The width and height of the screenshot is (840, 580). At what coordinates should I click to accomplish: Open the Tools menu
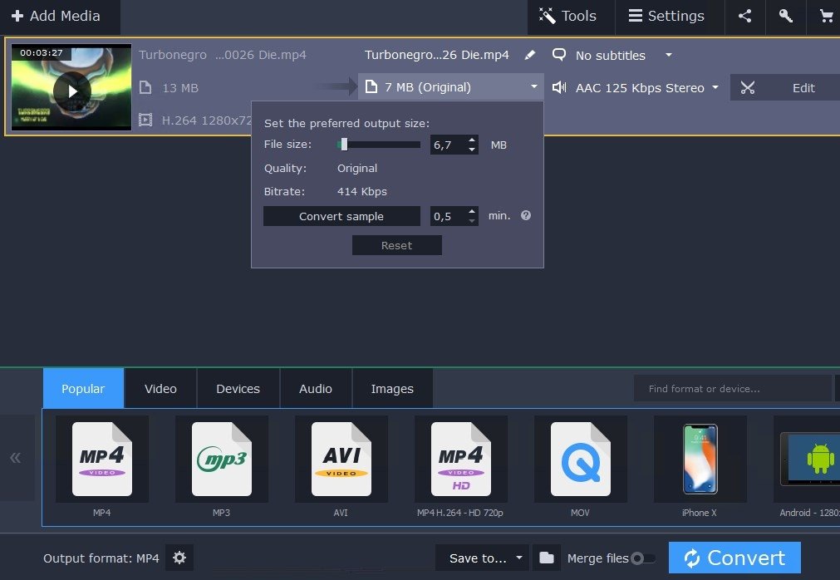[571, 16]
